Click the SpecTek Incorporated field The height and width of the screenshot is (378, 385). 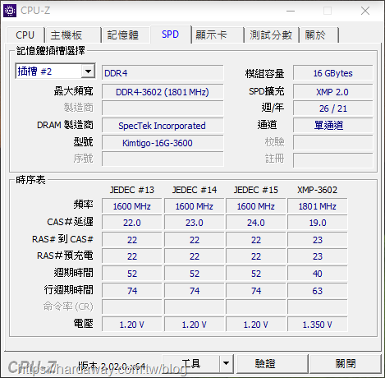(x=163, y=126)
